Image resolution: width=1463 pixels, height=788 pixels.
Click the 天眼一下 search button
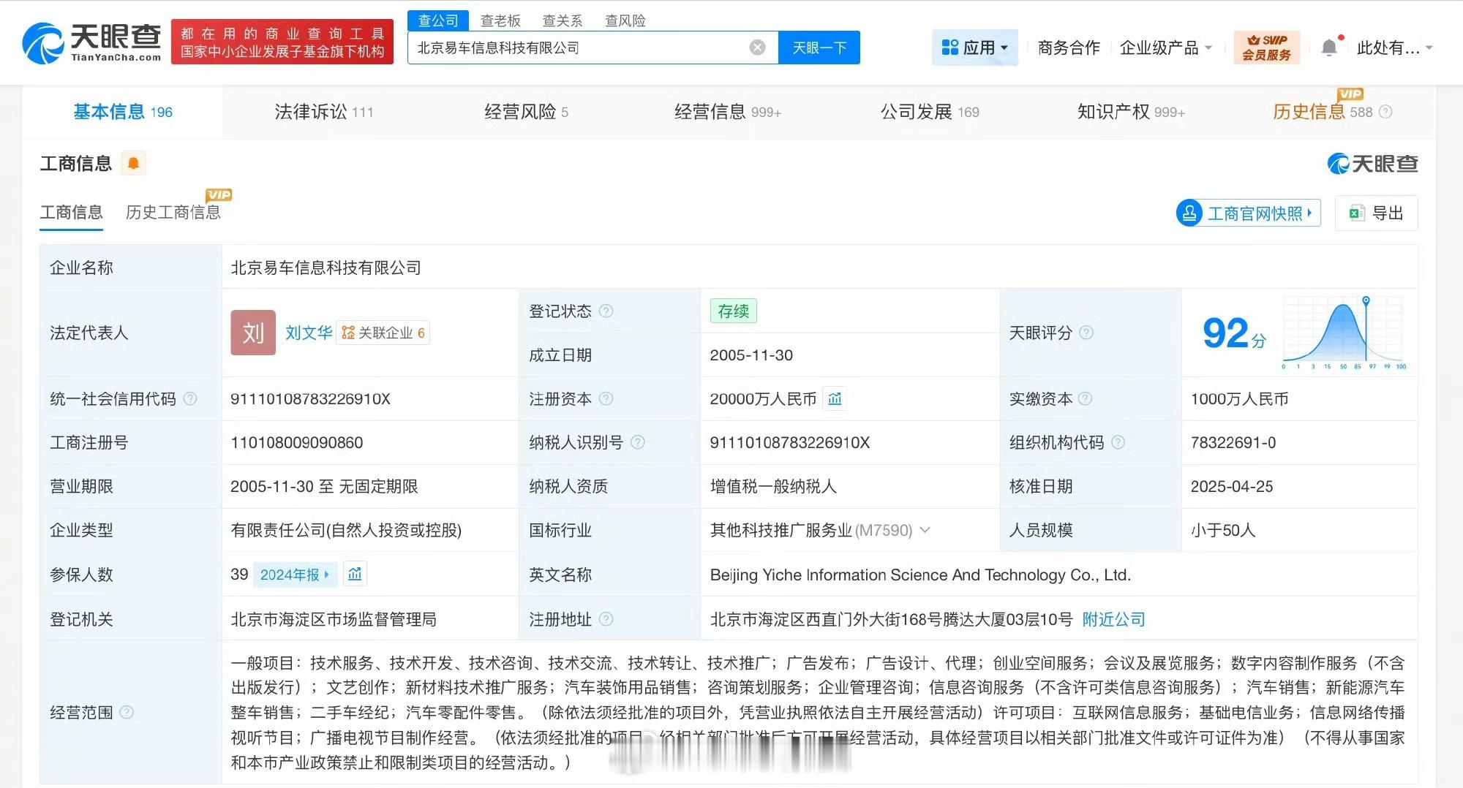[x=819, y=47]
